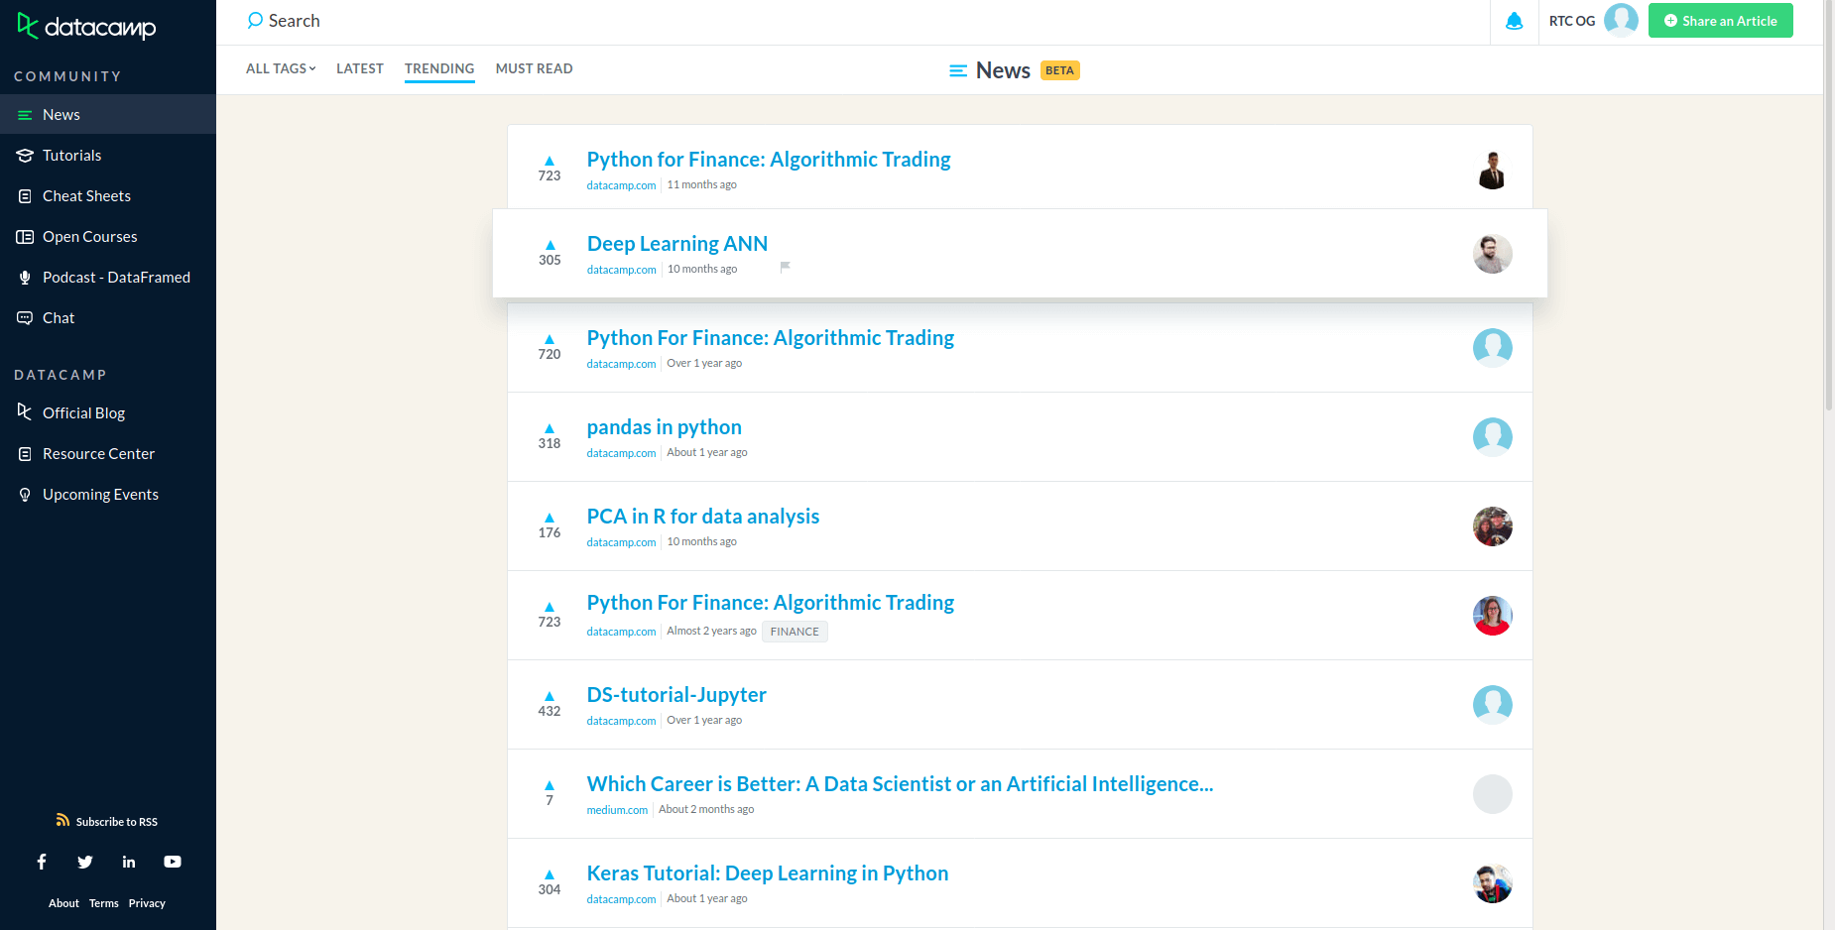This screenshot has height=930, width=1835.
Task: Upvote Python For Finance with 720 votes
Action: [550, 339]
